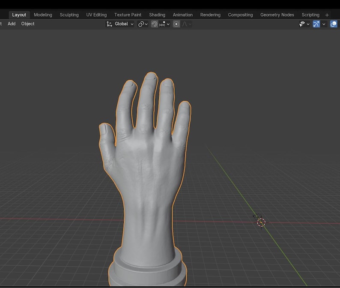
Task: Open the pivot point link dropdown
Action: tap(143, 24)
